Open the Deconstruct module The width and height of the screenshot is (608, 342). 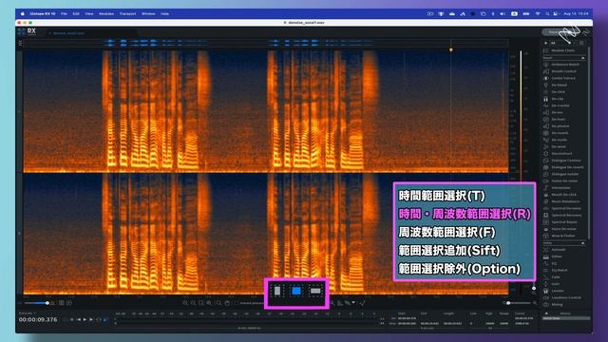(x=561, y=154)
